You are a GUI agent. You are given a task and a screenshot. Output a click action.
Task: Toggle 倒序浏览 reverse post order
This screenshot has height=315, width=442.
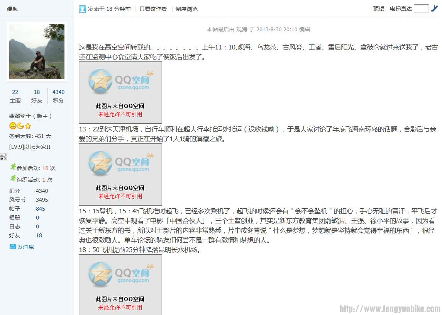coord(186,9)
